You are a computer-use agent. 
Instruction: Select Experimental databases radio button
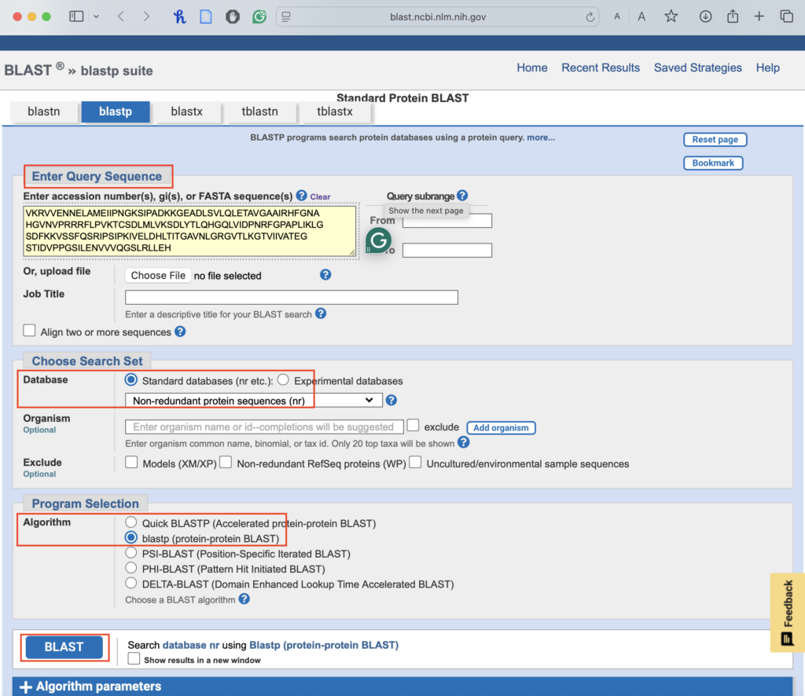coord(283,380)
